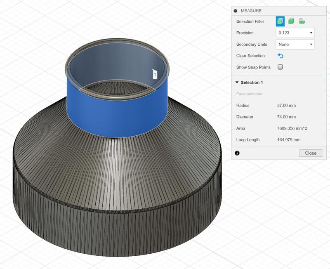This screenshot has width=330, height=269.
Task: Click the Selection Filter label
Action: [250, 21]
